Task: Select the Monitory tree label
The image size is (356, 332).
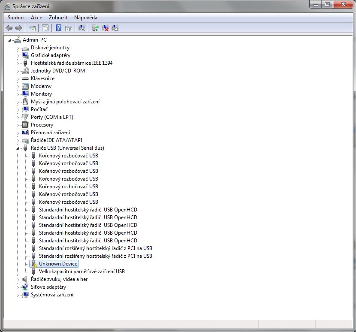Action: 41,94
